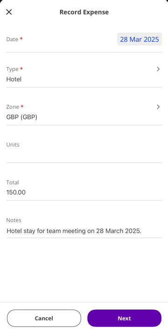Click the red asterisk beside Date
Viewport: 168px width, 330px height.
click(21, 39)
